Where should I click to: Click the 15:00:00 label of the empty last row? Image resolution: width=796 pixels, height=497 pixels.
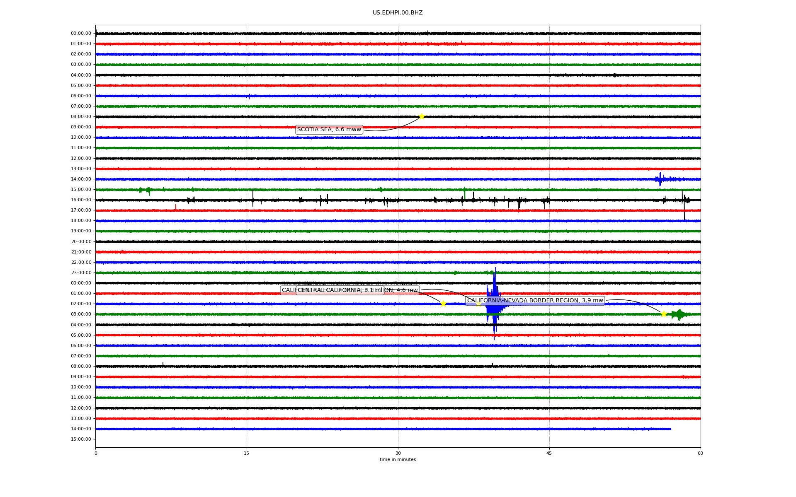(x=81, y=439)
